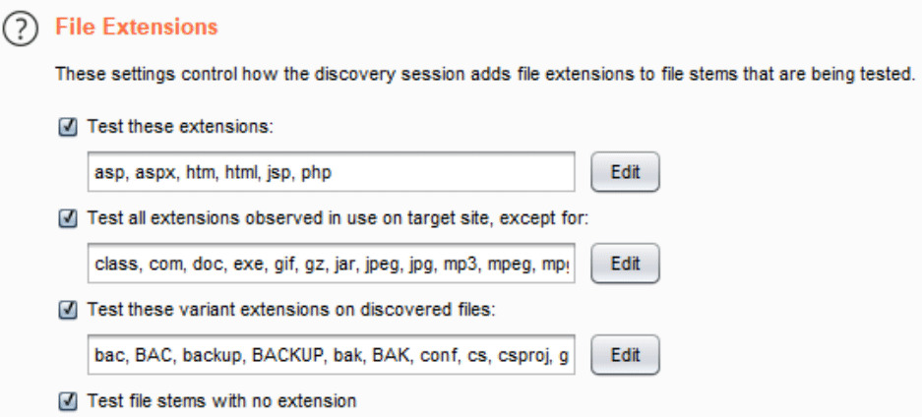Uncheck the Test these extensions checkbox
Image resolution: width=922 pixels, height=417 pixels.
(68, 127)
